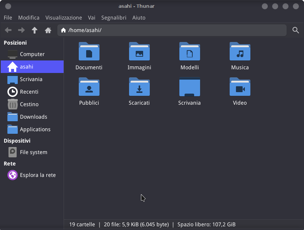
Task: Open Cestino in the sidebar
Action: pyautogui.click(x=29, y=104)
